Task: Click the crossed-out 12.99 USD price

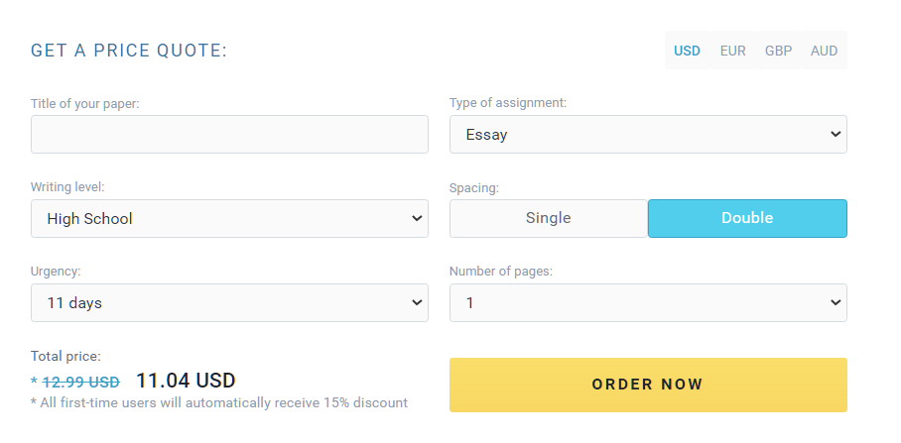Action: 81,383
